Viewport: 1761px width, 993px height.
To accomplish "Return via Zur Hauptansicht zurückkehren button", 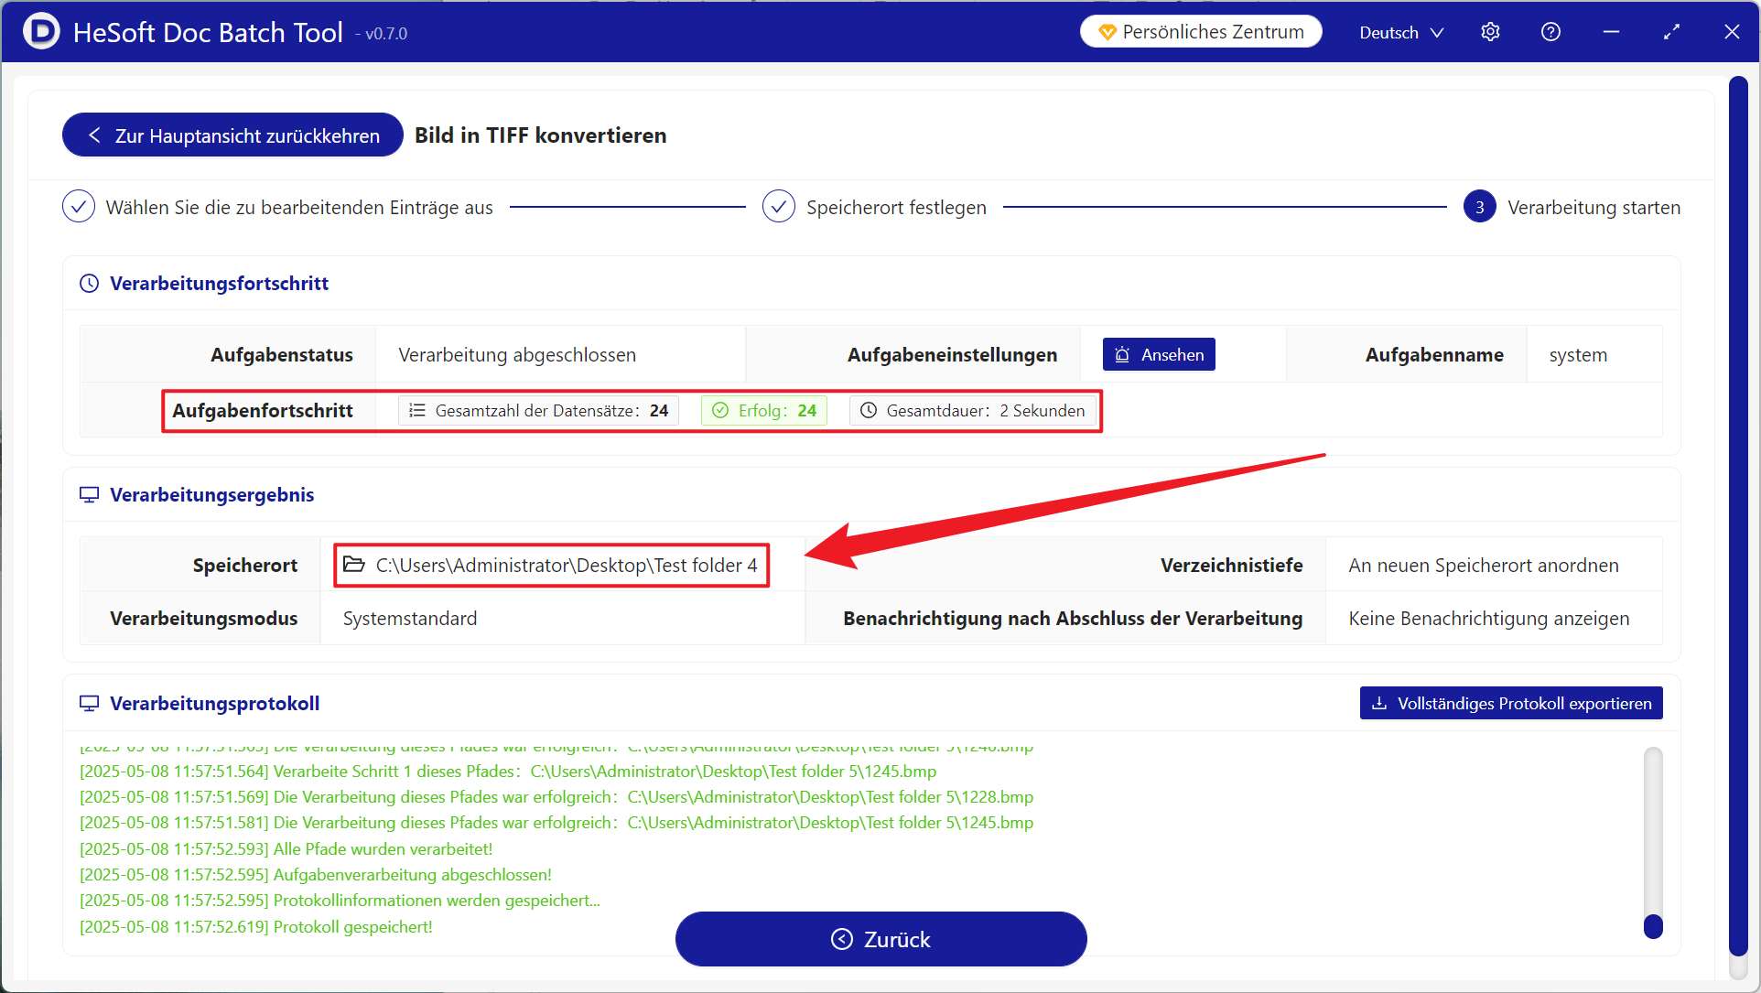I will pos(232,135).
